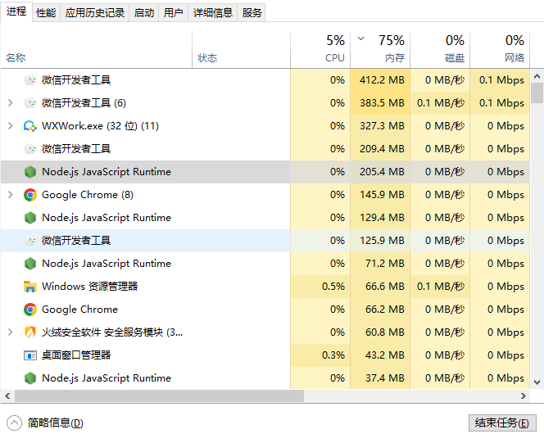Click the Node.js icon at 129.4 MB
This screenshot has width=544, height=443.
[x=30, y=218]
